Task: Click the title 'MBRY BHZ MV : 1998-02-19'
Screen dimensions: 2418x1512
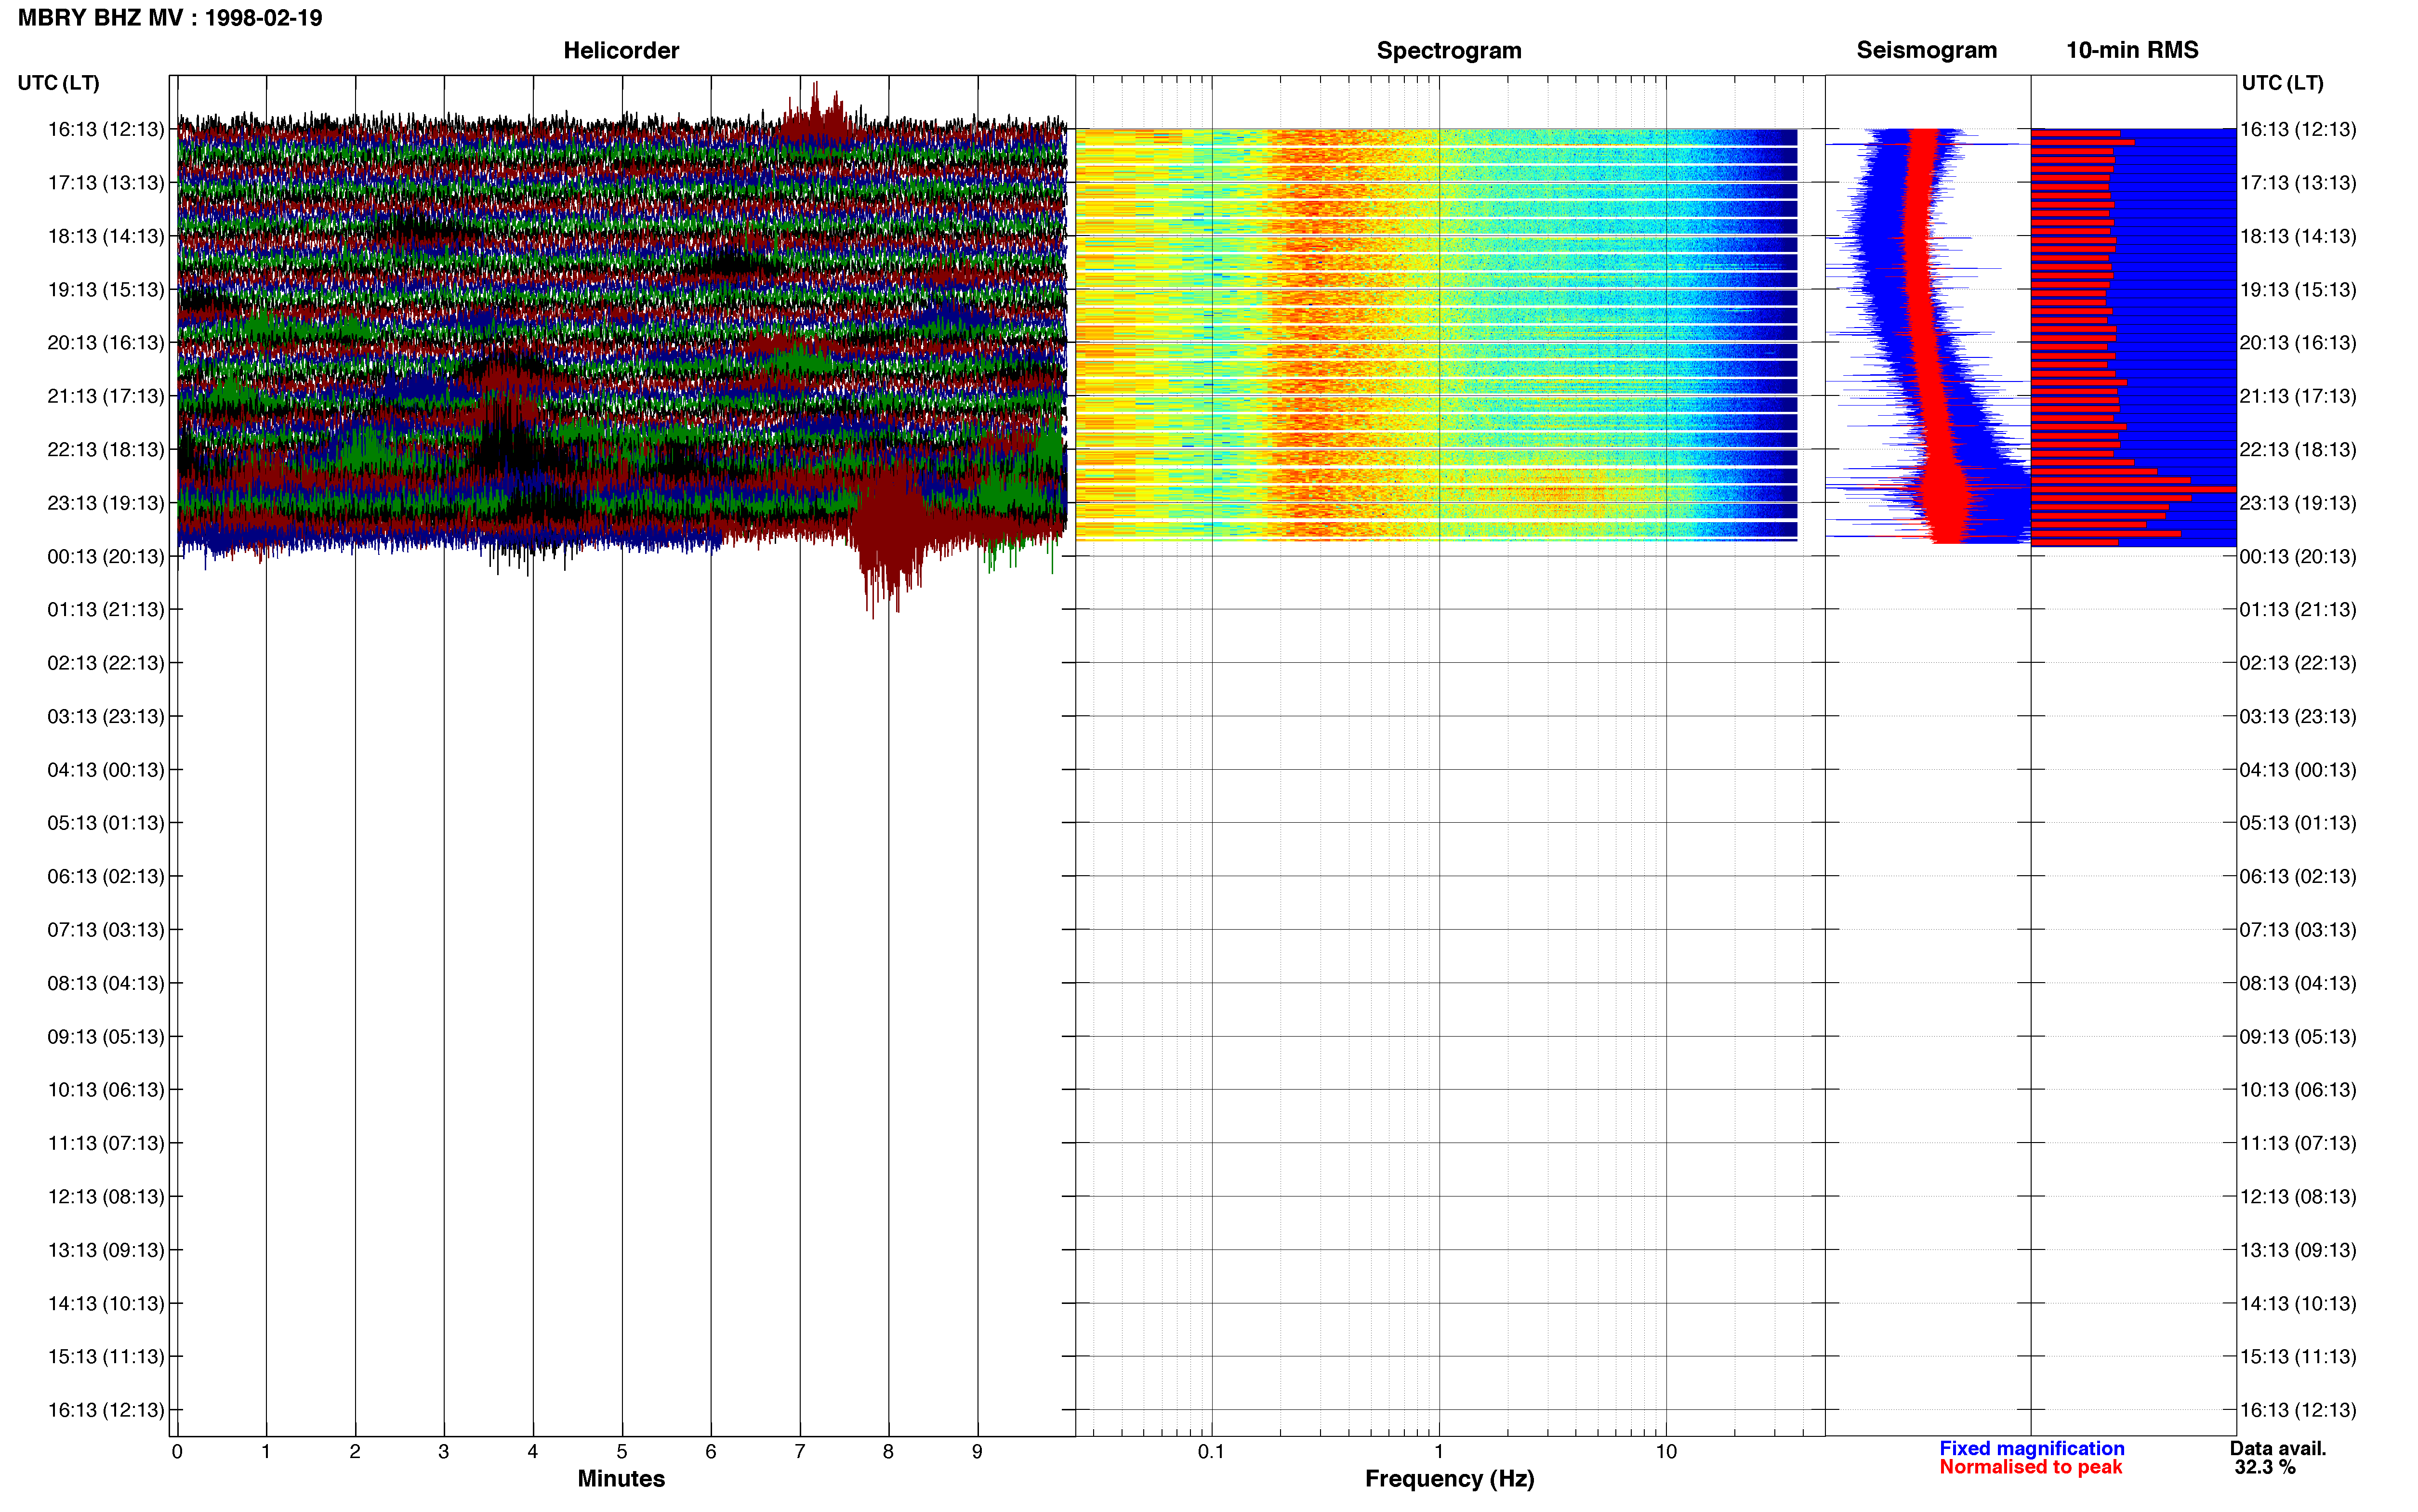Action: [x=170, y=18]
